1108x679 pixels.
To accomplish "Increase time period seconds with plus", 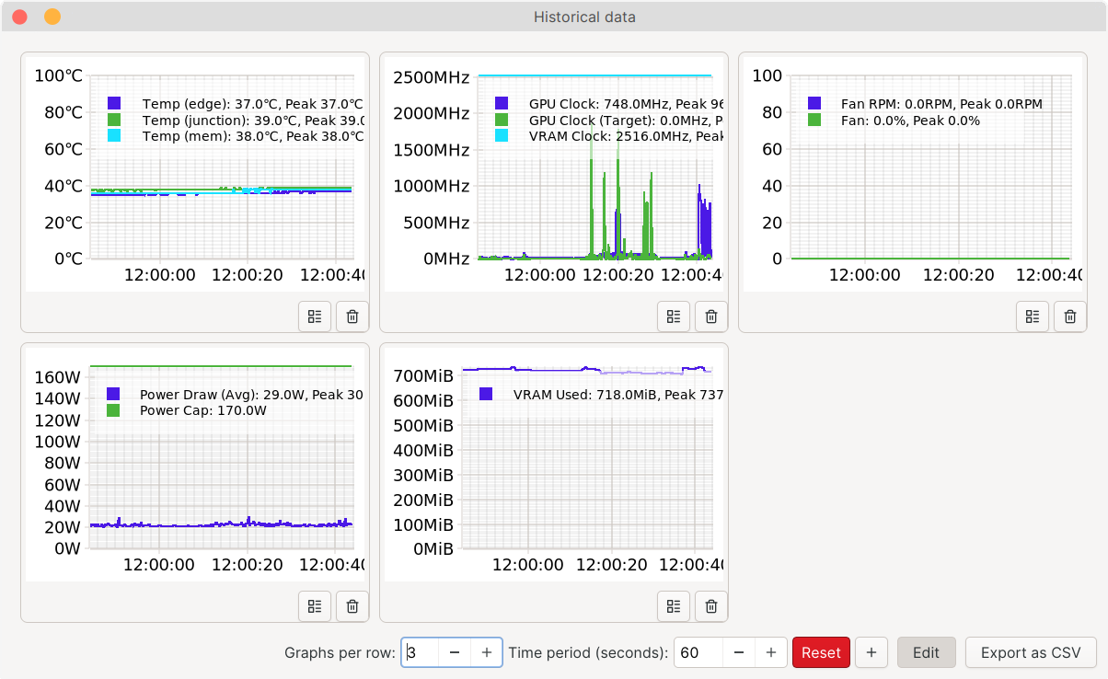I will click(771, 652).
